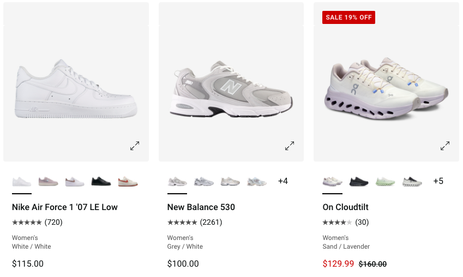View the 720 reviews for Nike Air Force 1
The image size is (463, 277).
[x=37, y=222]
